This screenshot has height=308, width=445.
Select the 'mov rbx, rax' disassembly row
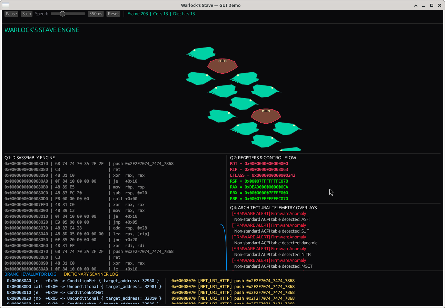(75, 211)
